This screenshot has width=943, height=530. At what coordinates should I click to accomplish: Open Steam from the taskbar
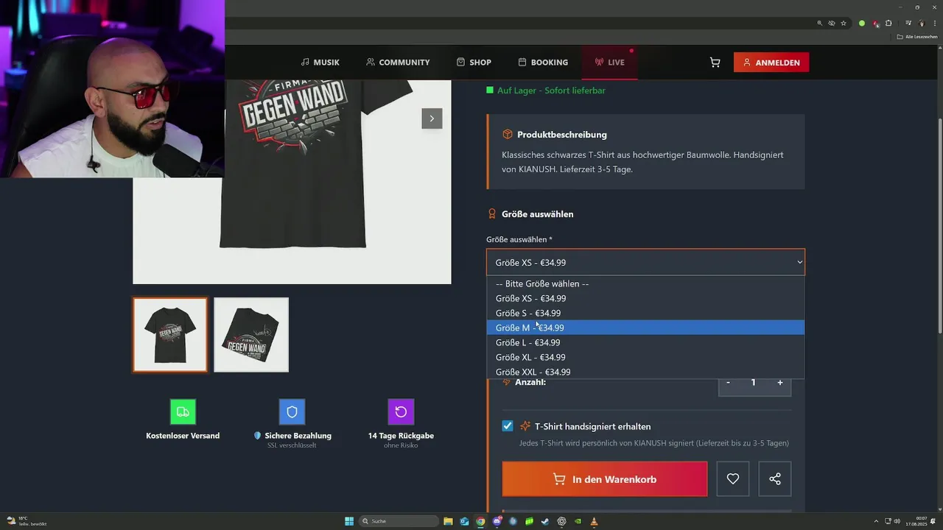[x=545, y=521]
